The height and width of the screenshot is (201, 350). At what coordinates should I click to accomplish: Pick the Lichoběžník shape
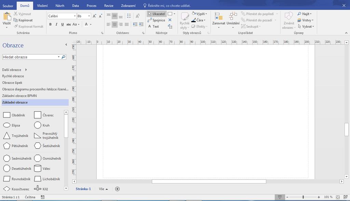tap(47, 179)
